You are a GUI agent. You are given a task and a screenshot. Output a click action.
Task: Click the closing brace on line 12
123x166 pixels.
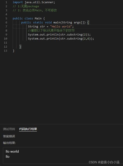pyautogui.click(x=20, y=47)
